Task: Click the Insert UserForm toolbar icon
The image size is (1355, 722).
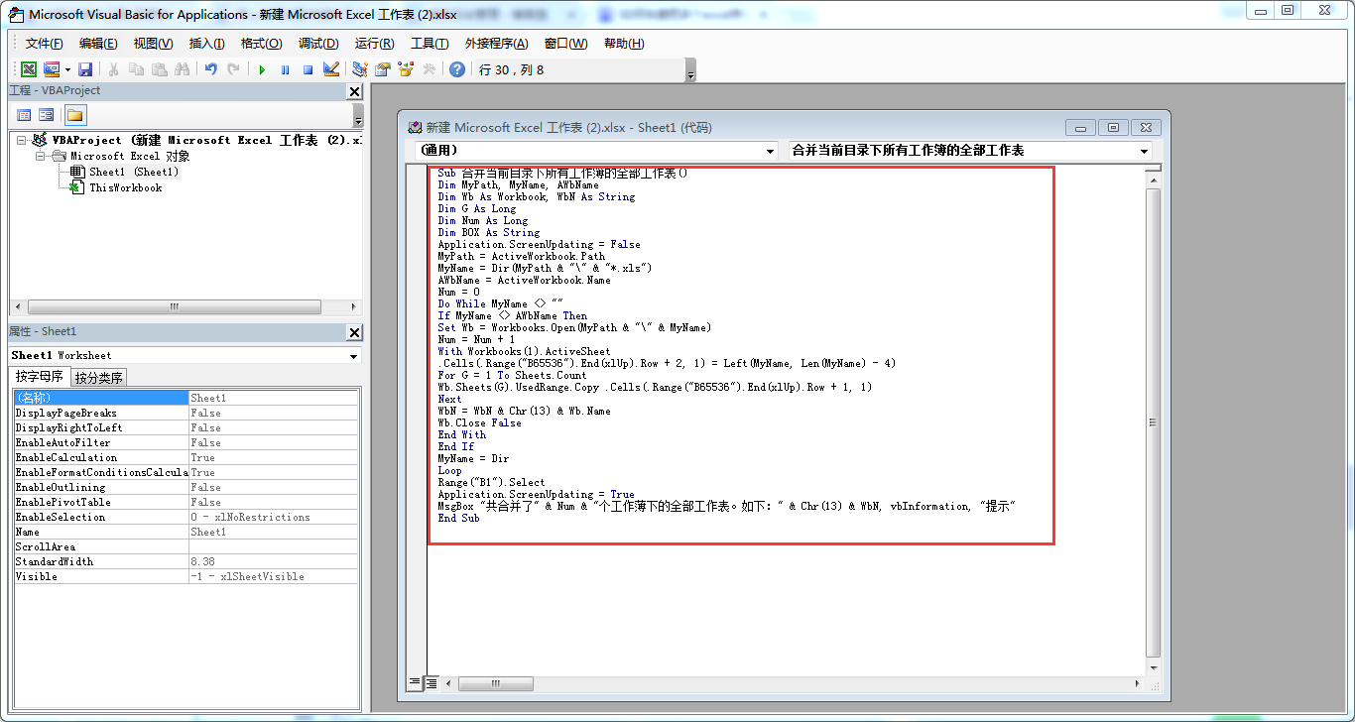Action: coord(51,69)
